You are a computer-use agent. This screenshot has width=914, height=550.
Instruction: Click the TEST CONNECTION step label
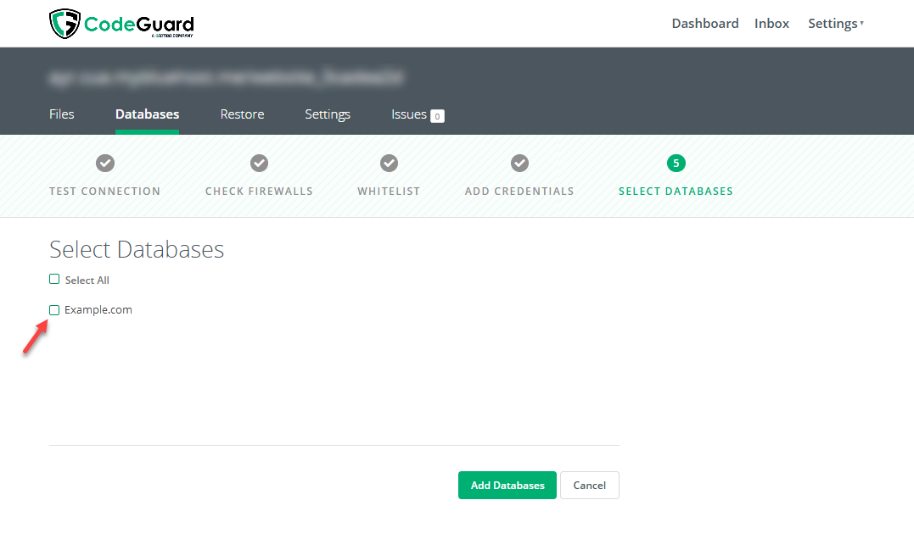105,191
